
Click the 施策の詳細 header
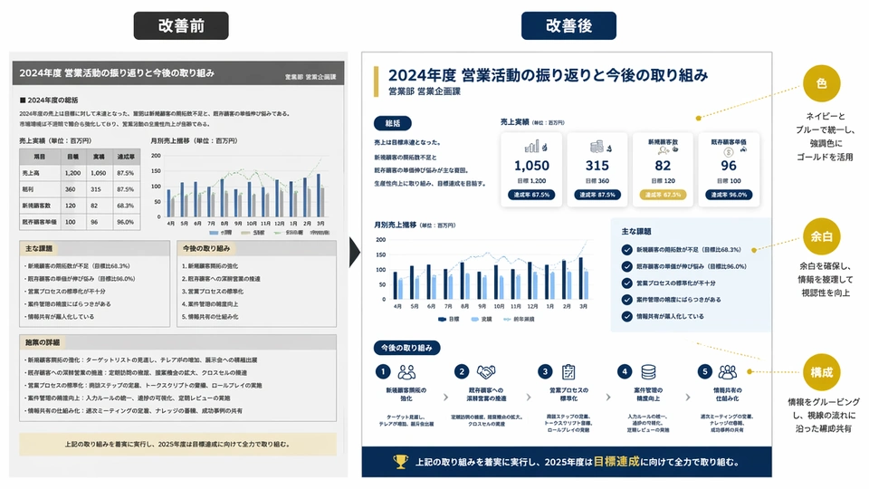click(x=43, y=342)
